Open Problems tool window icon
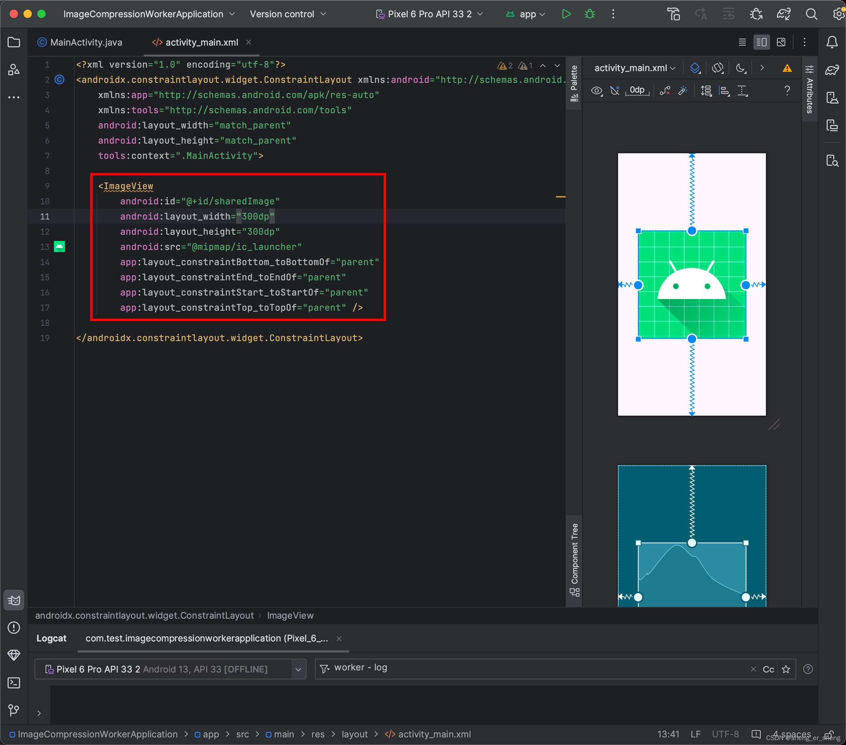This screenshot has width=846, height=745. (14, 628)
